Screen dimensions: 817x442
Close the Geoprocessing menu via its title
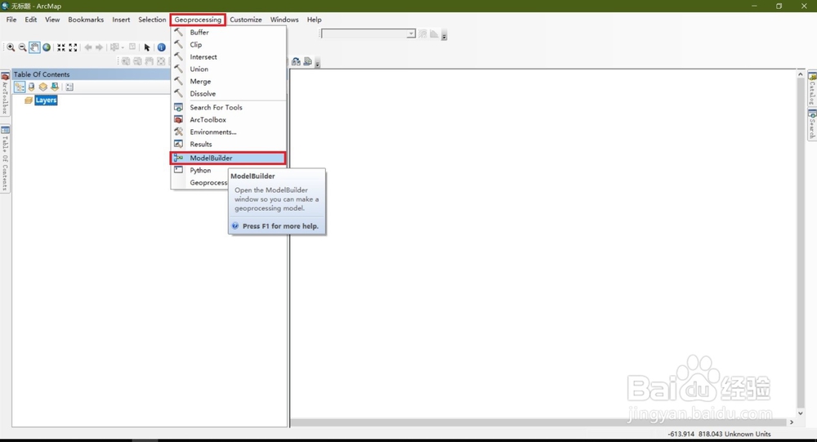coord(198,20)
